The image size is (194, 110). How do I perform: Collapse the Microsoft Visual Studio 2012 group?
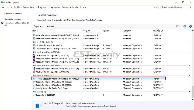[x=189, y=52]
